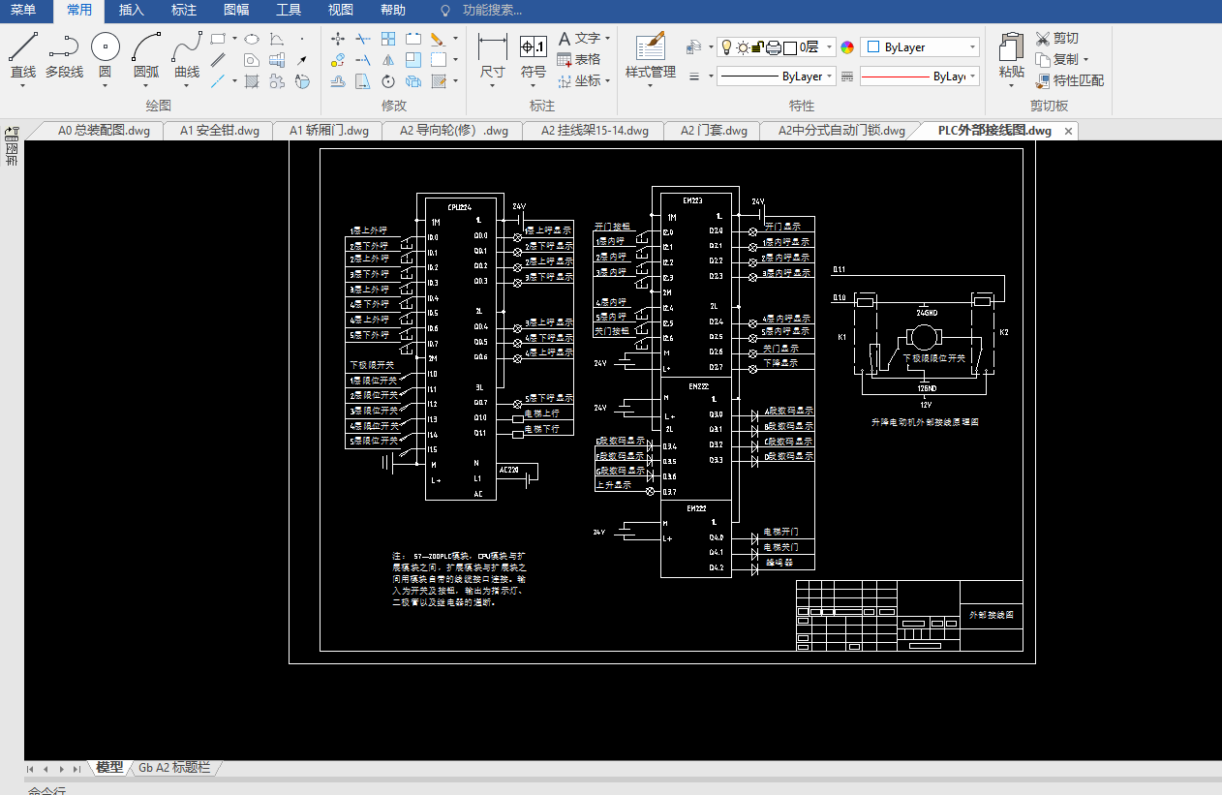Toggle the layer lightbulb on/off icon

pos(727,46)
